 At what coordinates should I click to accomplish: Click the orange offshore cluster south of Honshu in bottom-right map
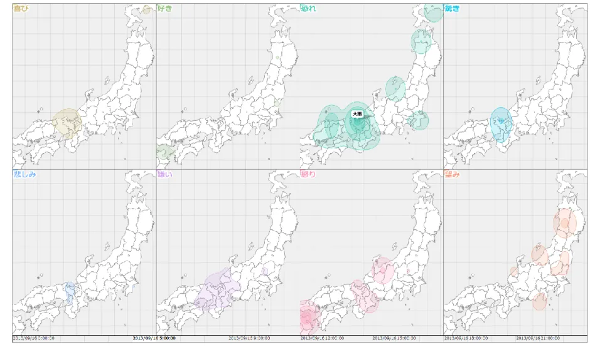540,301
